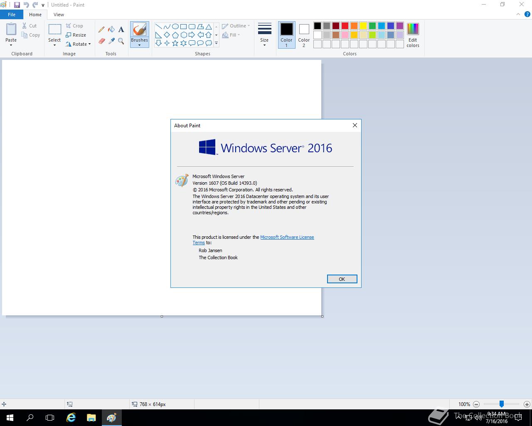Viewport: 532px width, 426px height.
Task: Select the Fill with color bucket tool
Action: click(x=111, y=30)
